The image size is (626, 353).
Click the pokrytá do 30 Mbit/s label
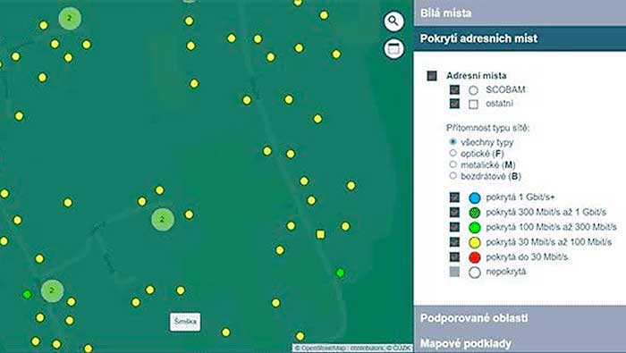[527, 256]
